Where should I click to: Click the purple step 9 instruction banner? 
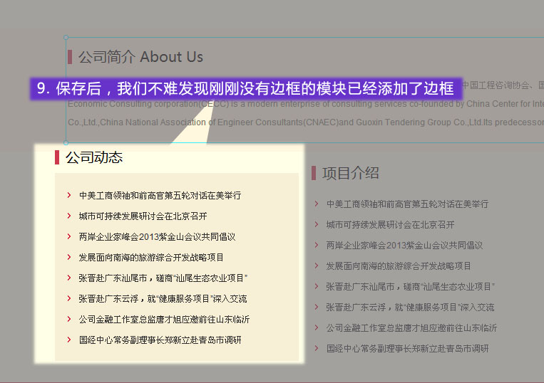point(246,88)
